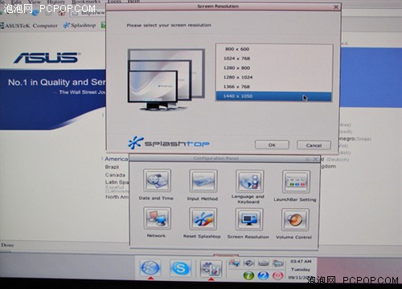Open the Splashtop bookmark in bookmarks bar
The image size is (402, 289).
pos(80,26)
